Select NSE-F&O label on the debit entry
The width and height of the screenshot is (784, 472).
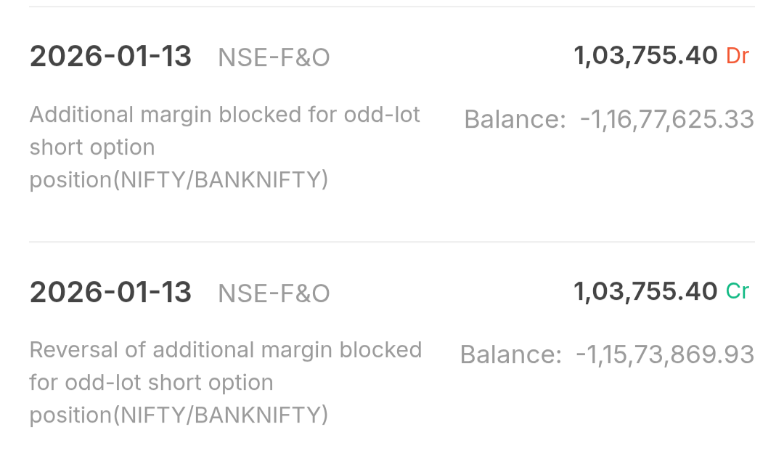274,58
